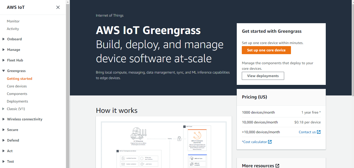Select Deployments in Greengrass menu
Image resolution: width=354 pixels, height=168 pixels.
(x=17, y=101)
